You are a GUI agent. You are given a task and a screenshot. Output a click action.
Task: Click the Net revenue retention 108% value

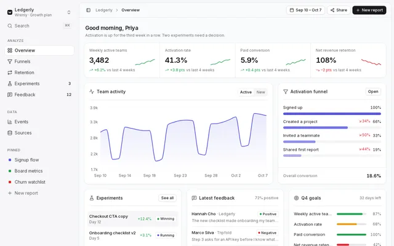326,60
